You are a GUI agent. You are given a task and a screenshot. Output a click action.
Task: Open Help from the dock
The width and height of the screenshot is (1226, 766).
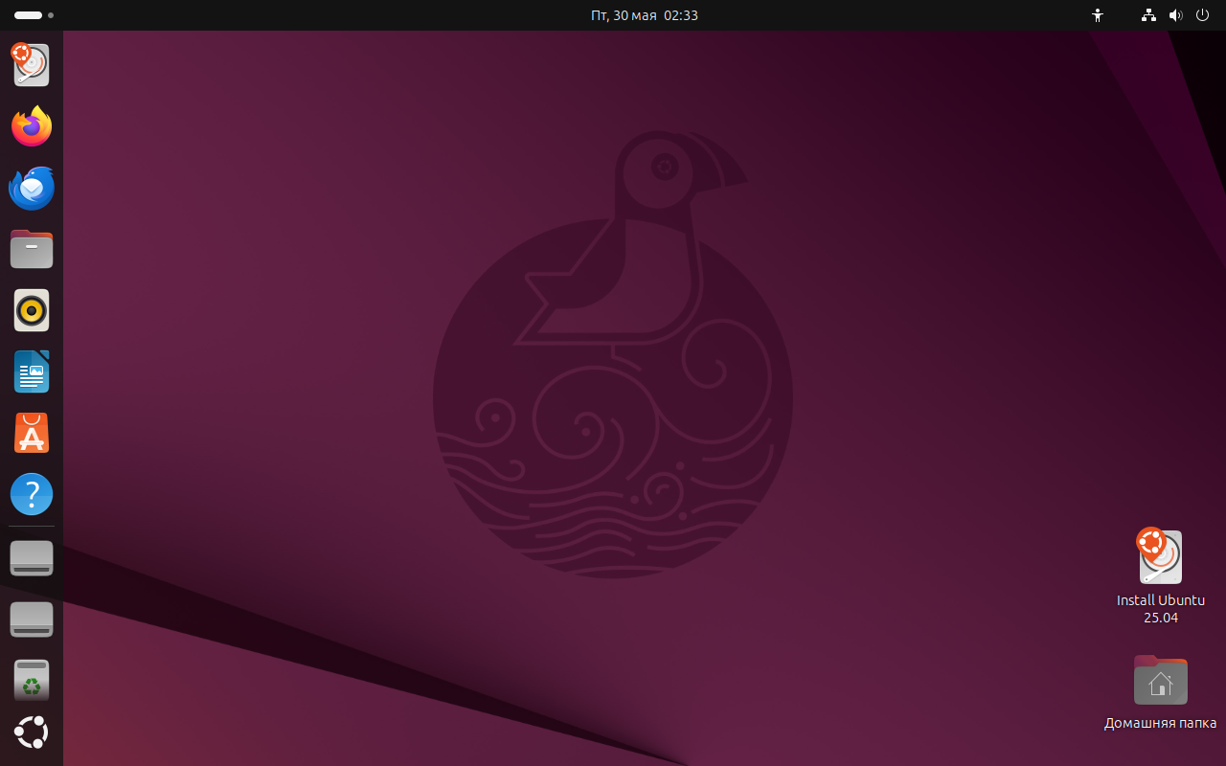[32, 495]
